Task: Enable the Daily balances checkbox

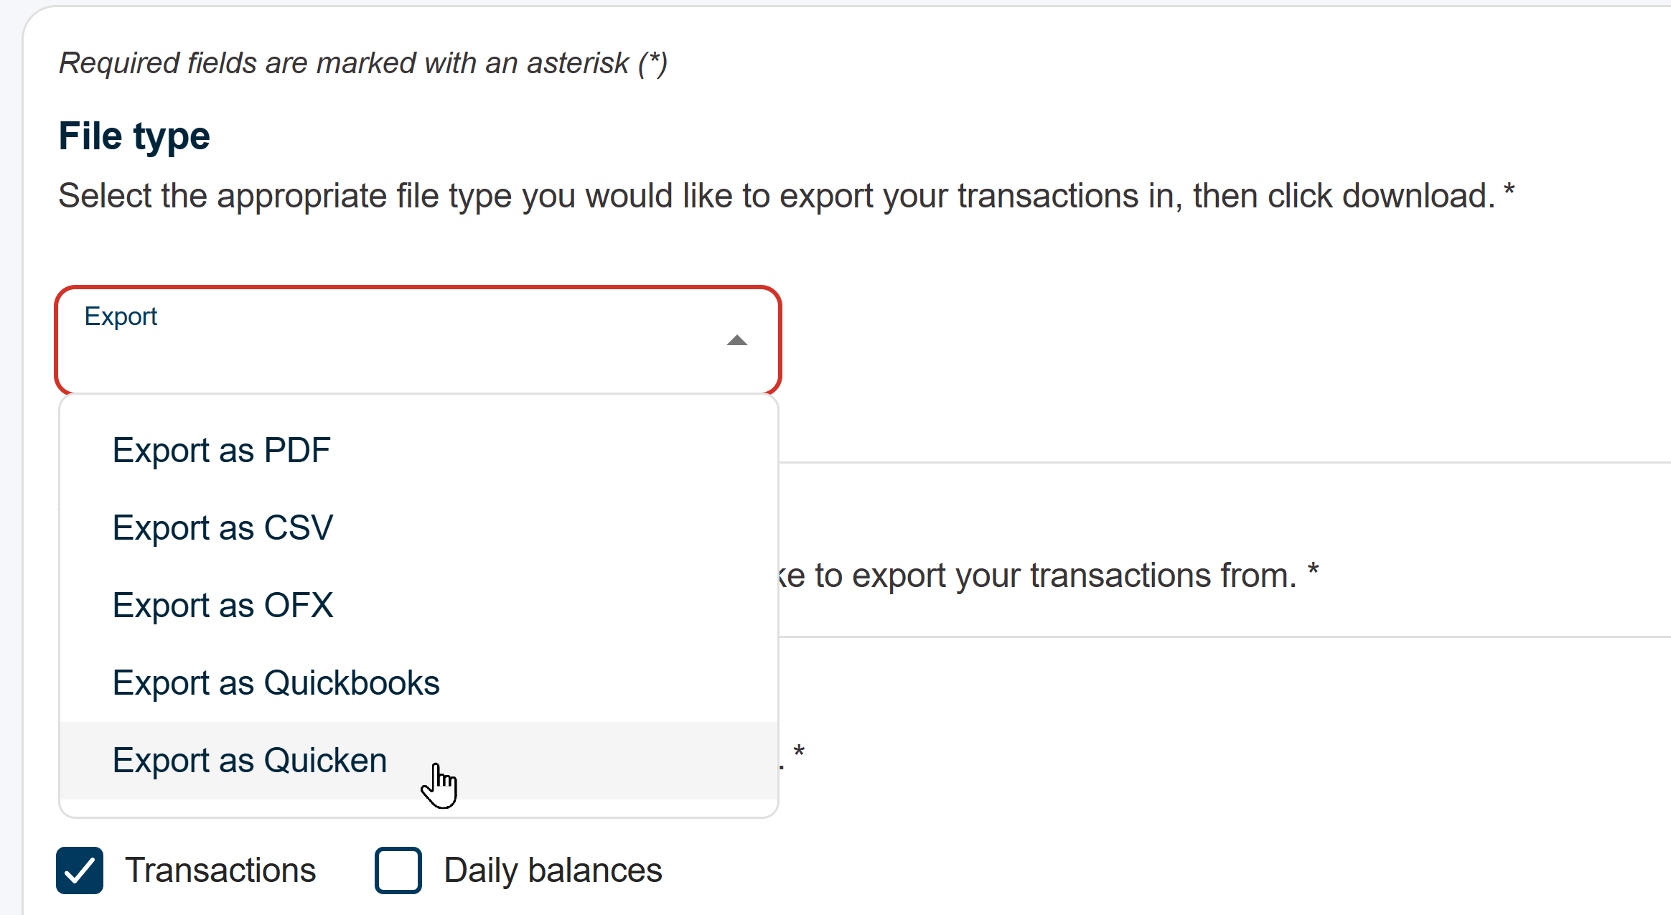Action: tap(398, 871)
